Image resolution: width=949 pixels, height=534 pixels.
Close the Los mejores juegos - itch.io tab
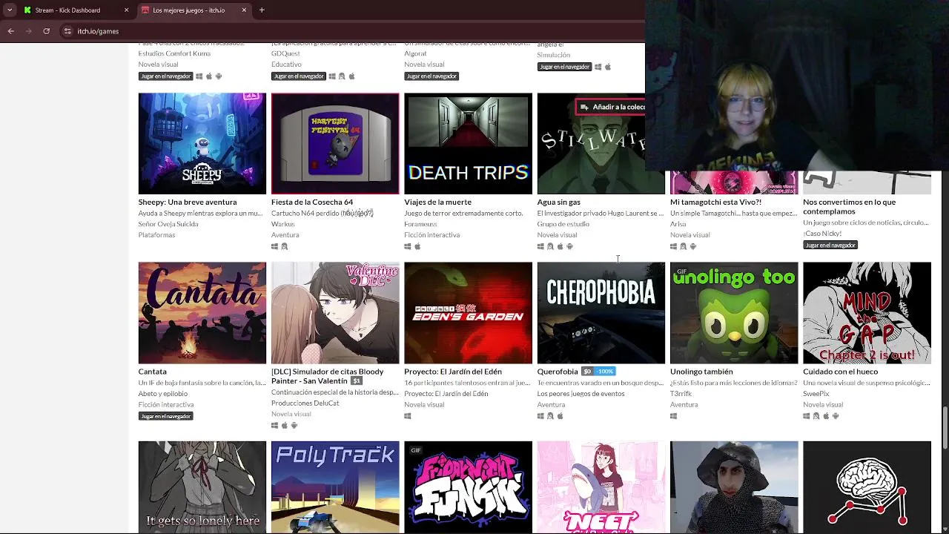click(x=244, y=10)
